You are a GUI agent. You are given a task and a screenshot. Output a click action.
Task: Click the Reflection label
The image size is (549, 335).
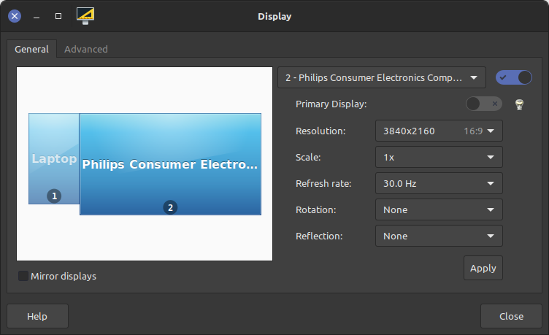pos(319,236)
